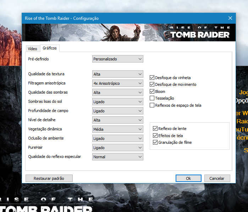
Task: Click the Qualidade da textura label
Action: click(x=46, y=74)
